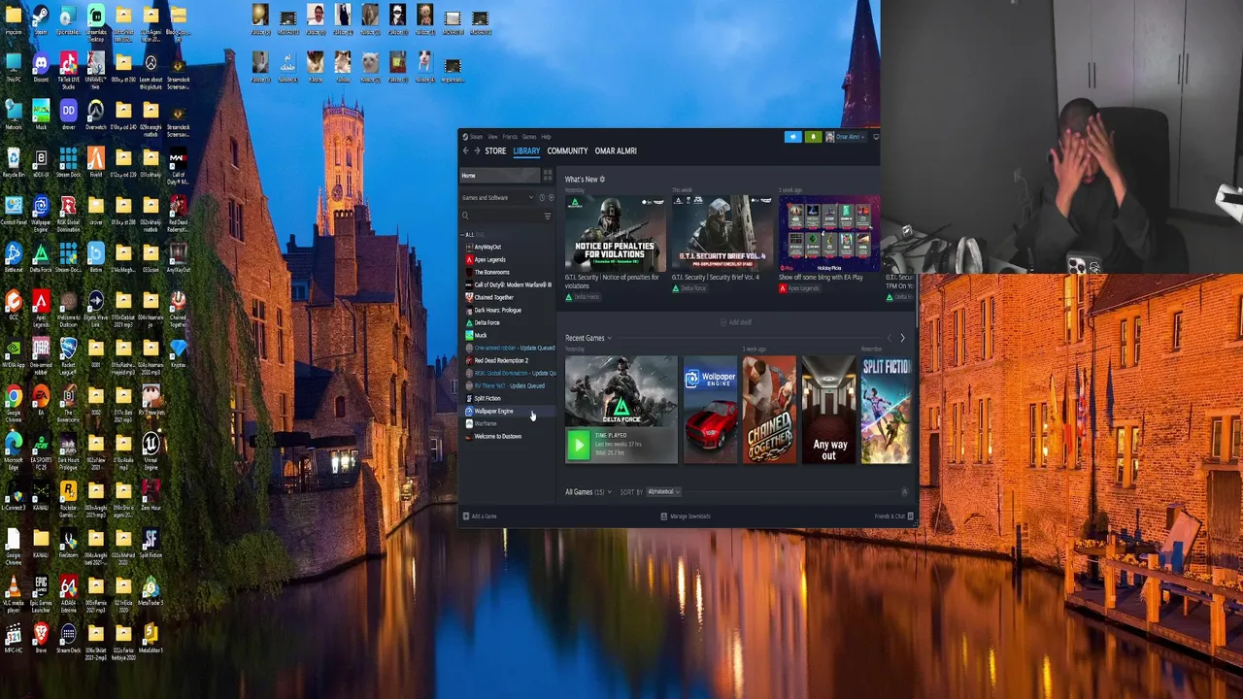This screenshot has width=1243, height=699.
Task: Click Add a Game plus icon
Action: tap(466, 516)
